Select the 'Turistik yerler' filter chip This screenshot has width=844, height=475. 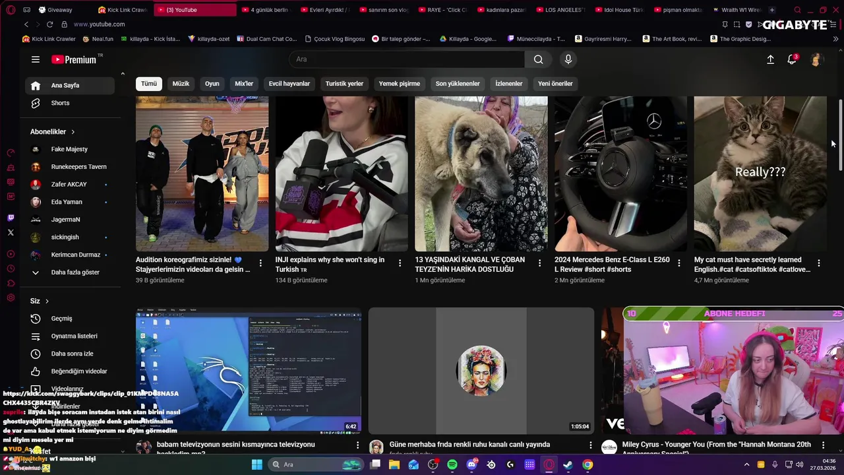pos(344,84)
